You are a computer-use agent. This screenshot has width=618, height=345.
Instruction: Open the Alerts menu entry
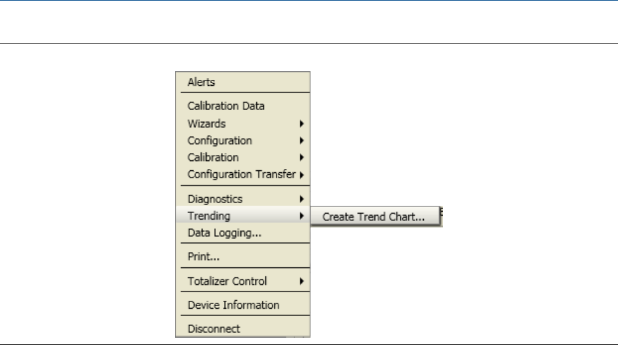click(x=201, y=82)
